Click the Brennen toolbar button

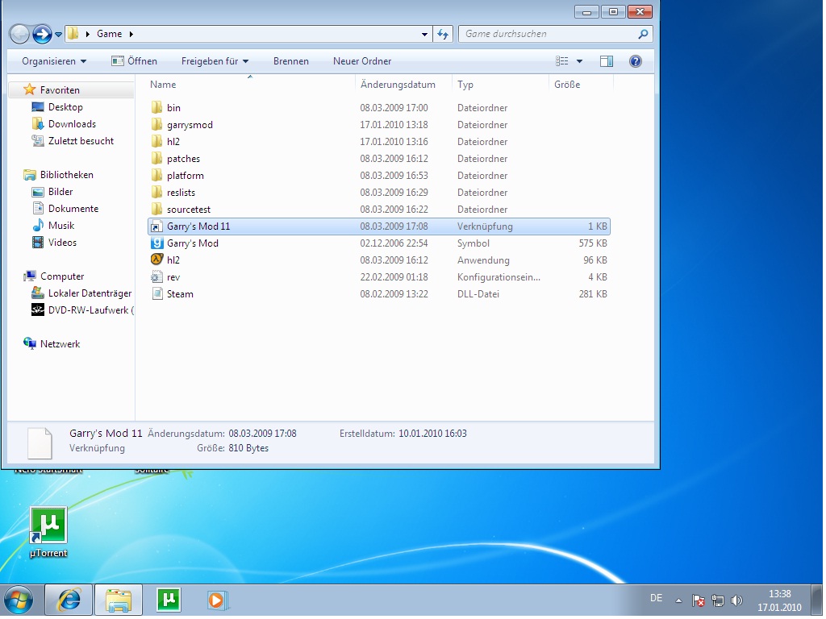pos(290,61)
